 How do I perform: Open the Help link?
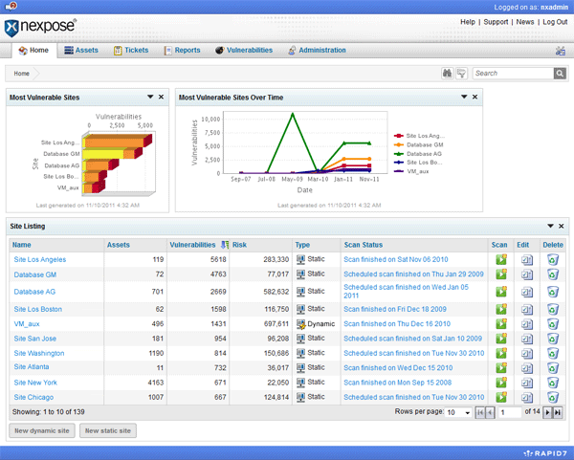pos(468,22)
